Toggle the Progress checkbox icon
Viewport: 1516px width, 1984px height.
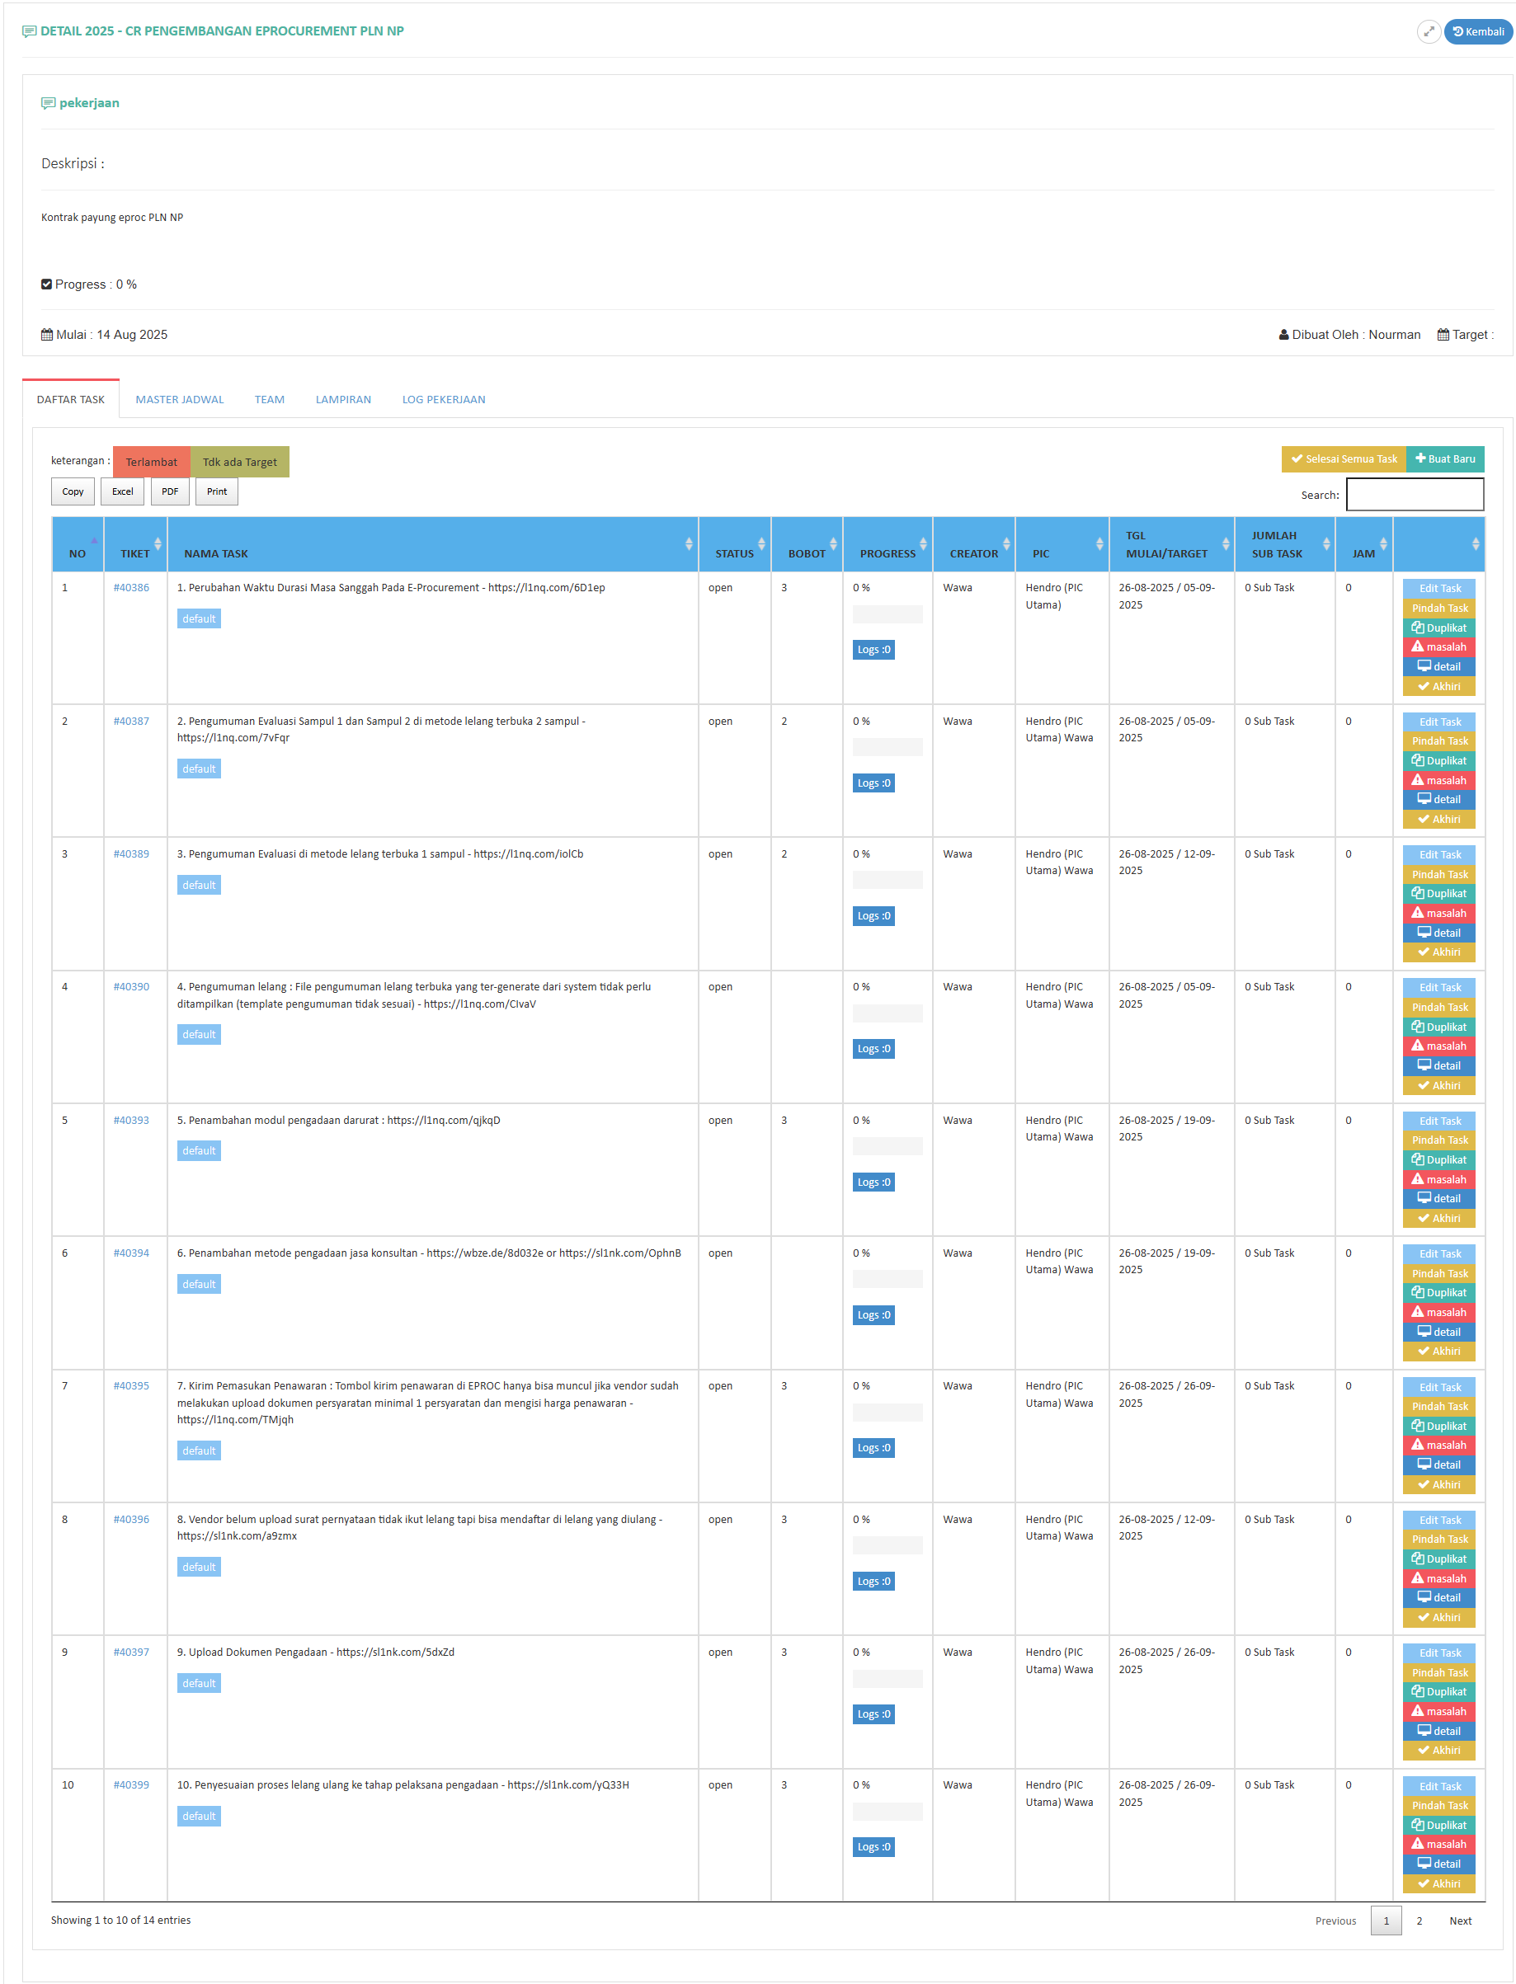[47, 284]
